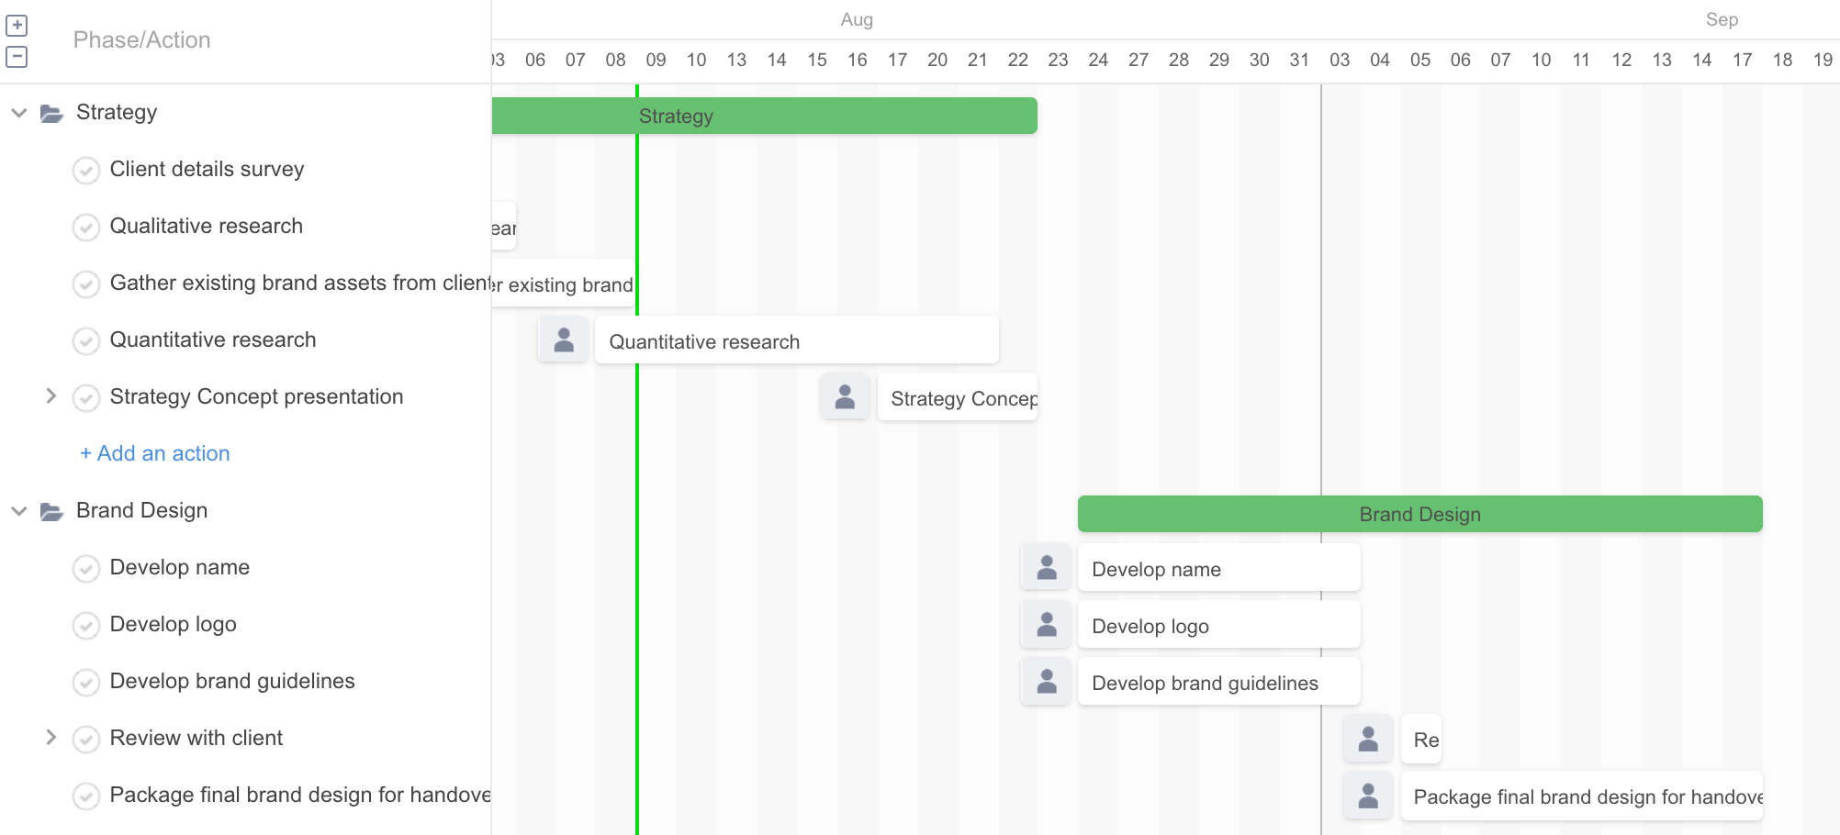Click the avatar beside Develop logo bar
The width and height of the screenshot is (1840, 835).
pyautogui.click(x=1046, y=624)
